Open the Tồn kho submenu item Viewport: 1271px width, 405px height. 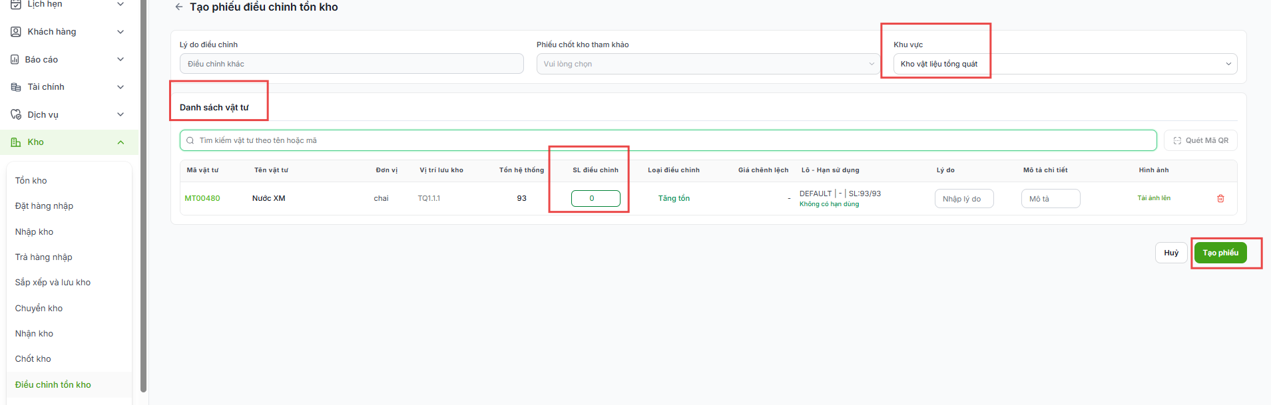[31, 180]
